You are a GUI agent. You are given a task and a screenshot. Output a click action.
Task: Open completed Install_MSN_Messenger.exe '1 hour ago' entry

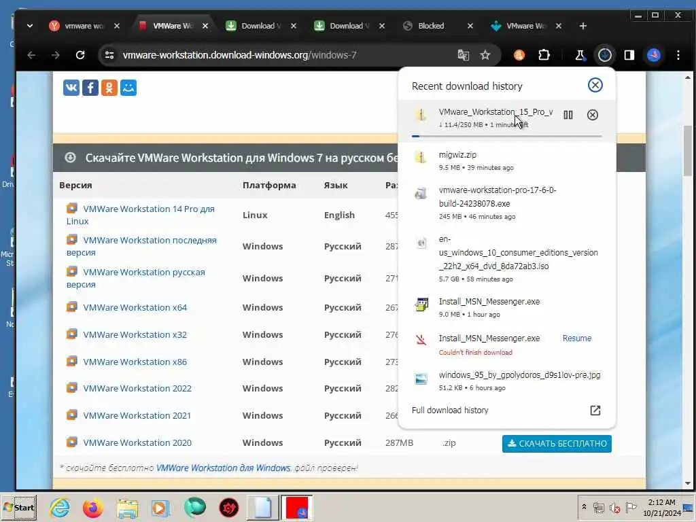click(x=507, y=308)
